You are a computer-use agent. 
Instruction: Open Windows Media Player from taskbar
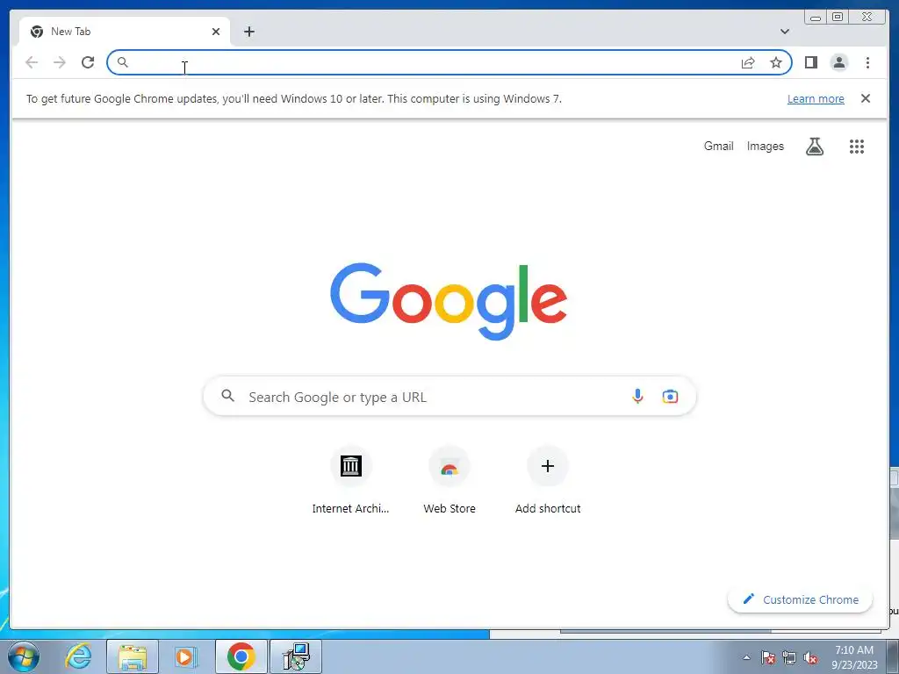(x=185, y=656)
